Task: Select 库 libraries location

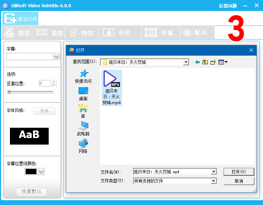Action: click(x=83, y=111)
